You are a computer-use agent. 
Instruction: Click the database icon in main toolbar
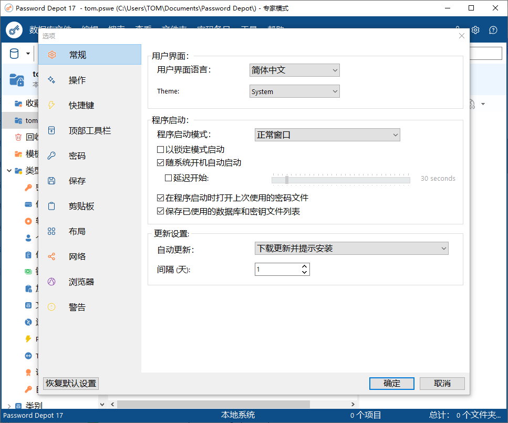(x=14, y=54)
